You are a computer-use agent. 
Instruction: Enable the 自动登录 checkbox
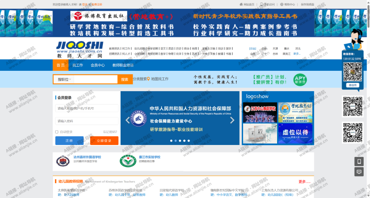[57, 132]
